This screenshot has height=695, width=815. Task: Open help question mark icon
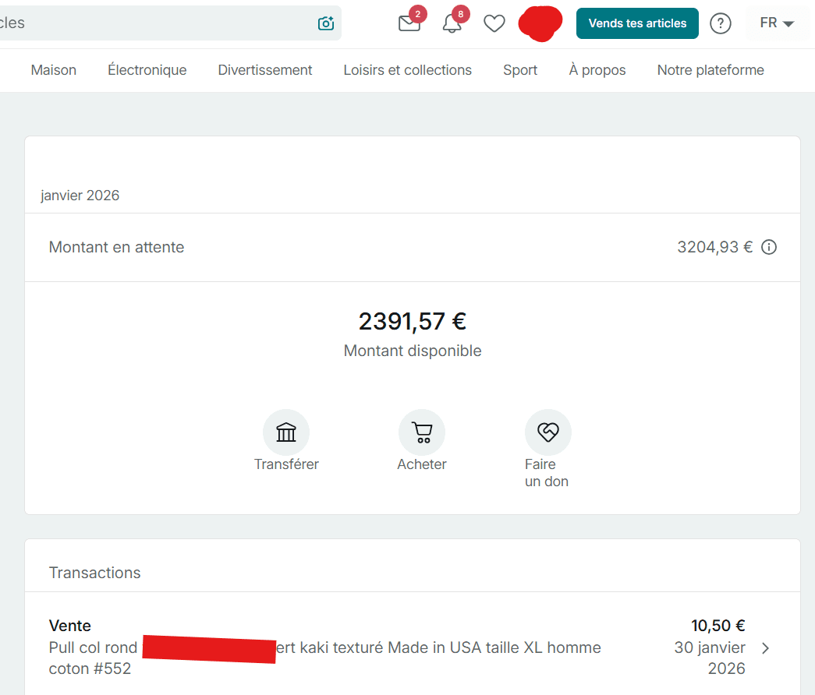tap(721, 23)
